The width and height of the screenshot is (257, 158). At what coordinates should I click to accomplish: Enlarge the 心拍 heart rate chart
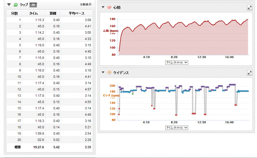click(249, 7)
